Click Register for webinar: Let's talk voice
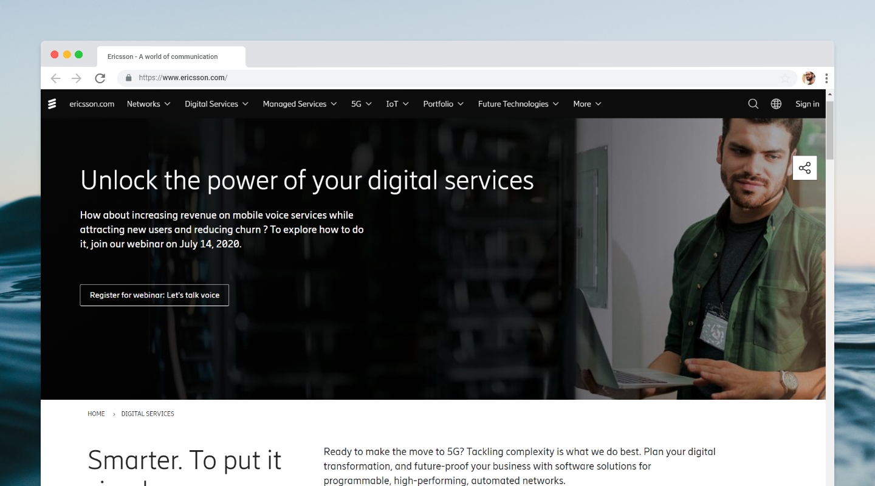The width and height of the screenshot is (875, 486). pyautogui.click(x=154, y=295)
